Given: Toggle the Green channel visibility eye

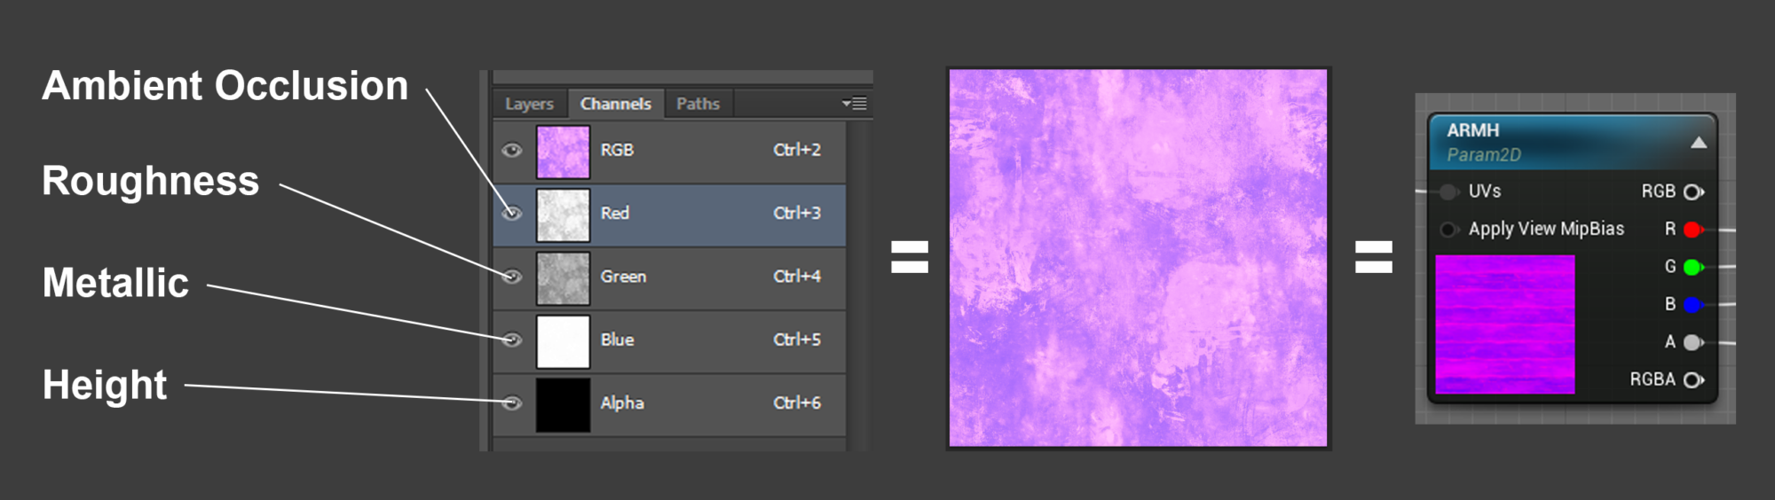Looking at the screenshot, I should pos(512,277).
